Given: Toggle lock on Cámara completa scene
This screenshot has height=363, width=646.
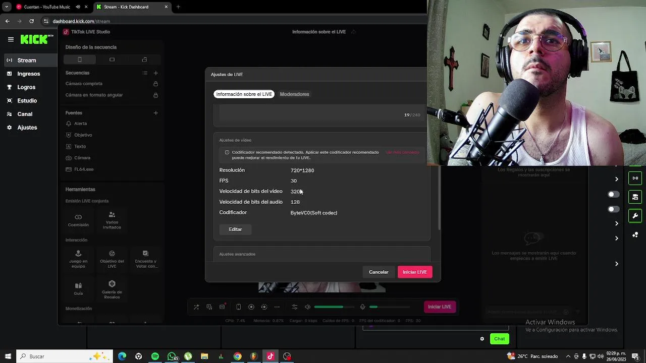Looking at the screenshot, I should [x=155, y=84].
